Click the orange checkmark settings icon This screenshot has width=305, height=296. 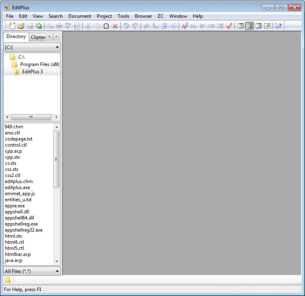point(229,26)
